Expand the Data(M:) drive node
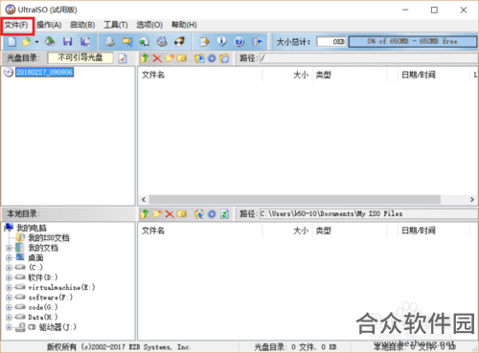Image resolution: width=479 pixels, height=353 pixels. tap(9, 317)
